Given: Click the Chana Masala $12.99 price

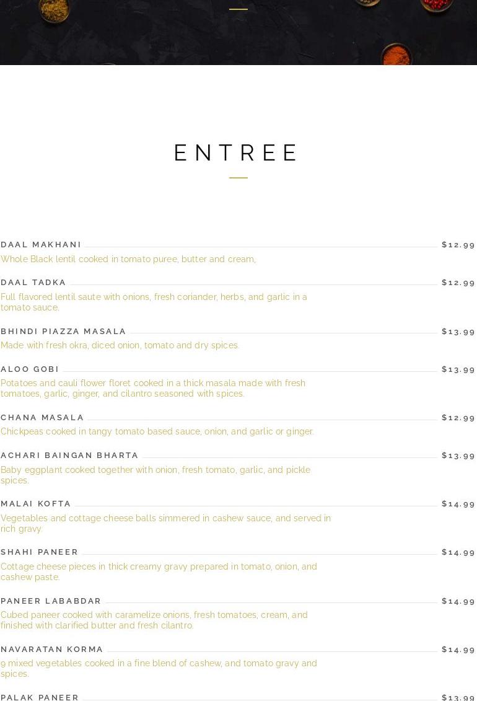Looking at the screenshot, I should click(458, 418).
